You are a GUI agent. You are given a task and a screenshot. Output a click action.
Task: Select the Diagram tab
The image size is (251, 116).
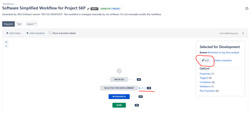[x=8, y=24]
